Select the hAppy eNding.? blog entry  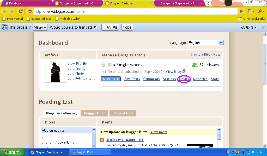click(59, 142)
